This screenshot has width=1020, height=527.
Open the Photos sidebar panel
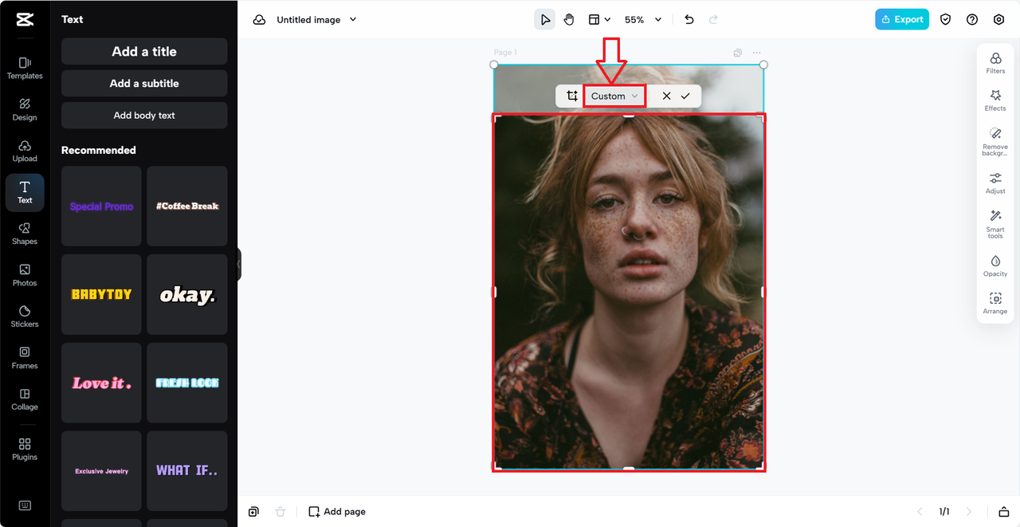pyautogui.click(x=25, y=275)
